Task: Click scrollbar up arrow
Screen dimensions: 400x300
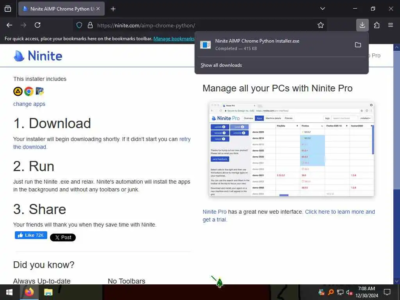Action: point(396,47)
